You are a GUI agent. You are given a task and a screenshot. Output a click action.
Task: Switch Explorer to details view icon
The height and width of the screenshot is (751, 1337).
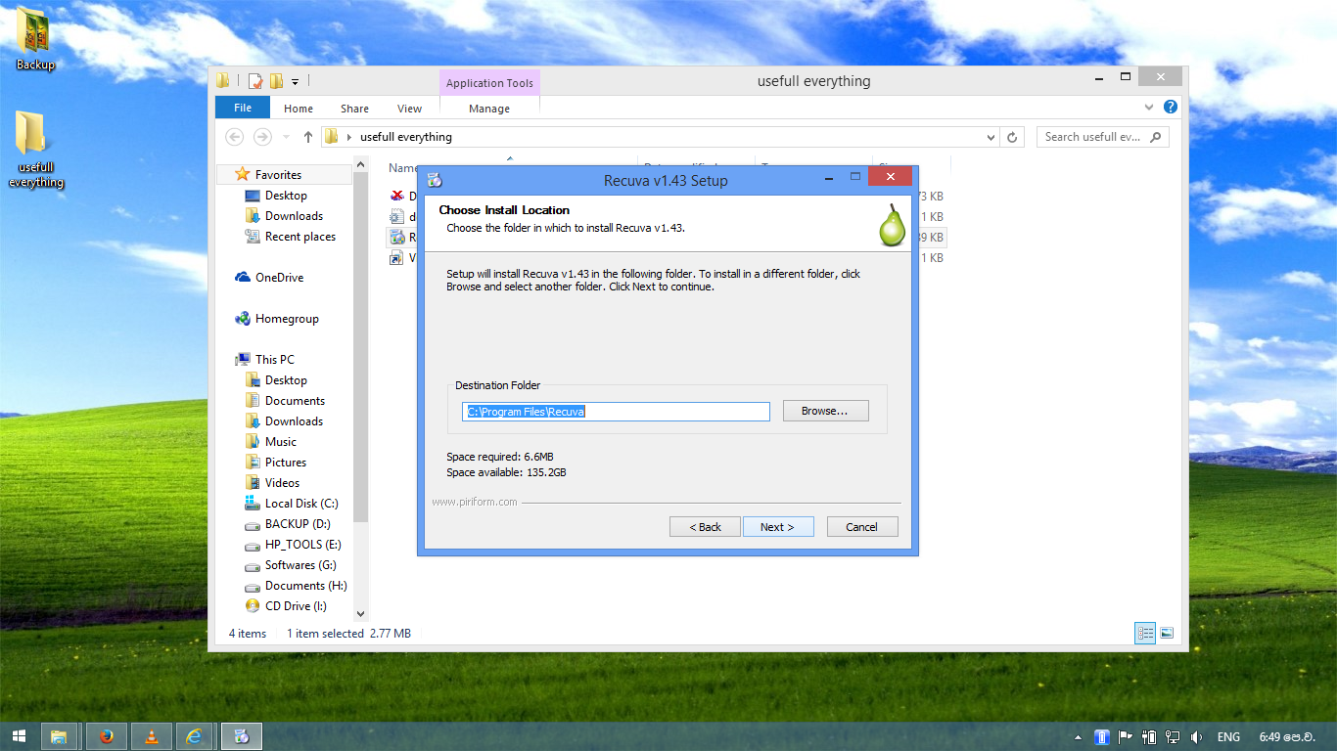click(x=1145, y=634)
